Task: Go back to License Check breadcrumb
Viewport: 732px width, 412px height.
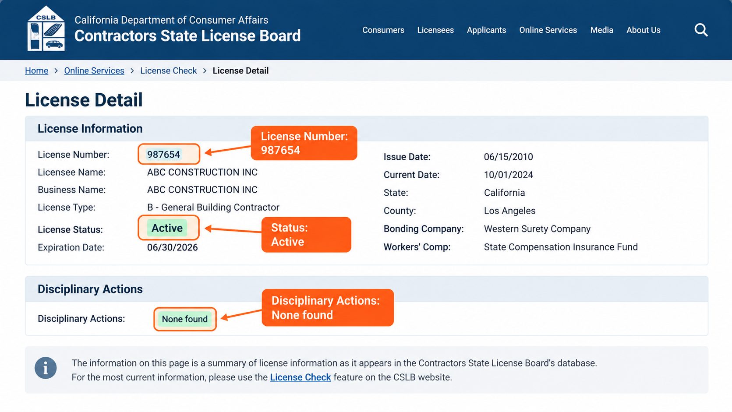Action: pos(169,70)
